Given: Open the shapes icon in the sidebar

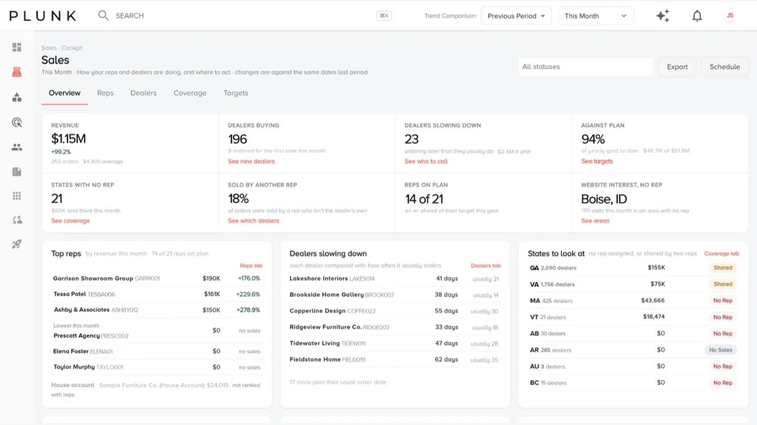Looking at the screenshot, I should click(17, 97).
